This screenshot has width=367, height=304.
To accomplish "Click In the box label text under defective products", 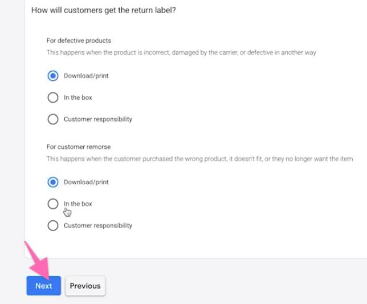I will (78, 98).
